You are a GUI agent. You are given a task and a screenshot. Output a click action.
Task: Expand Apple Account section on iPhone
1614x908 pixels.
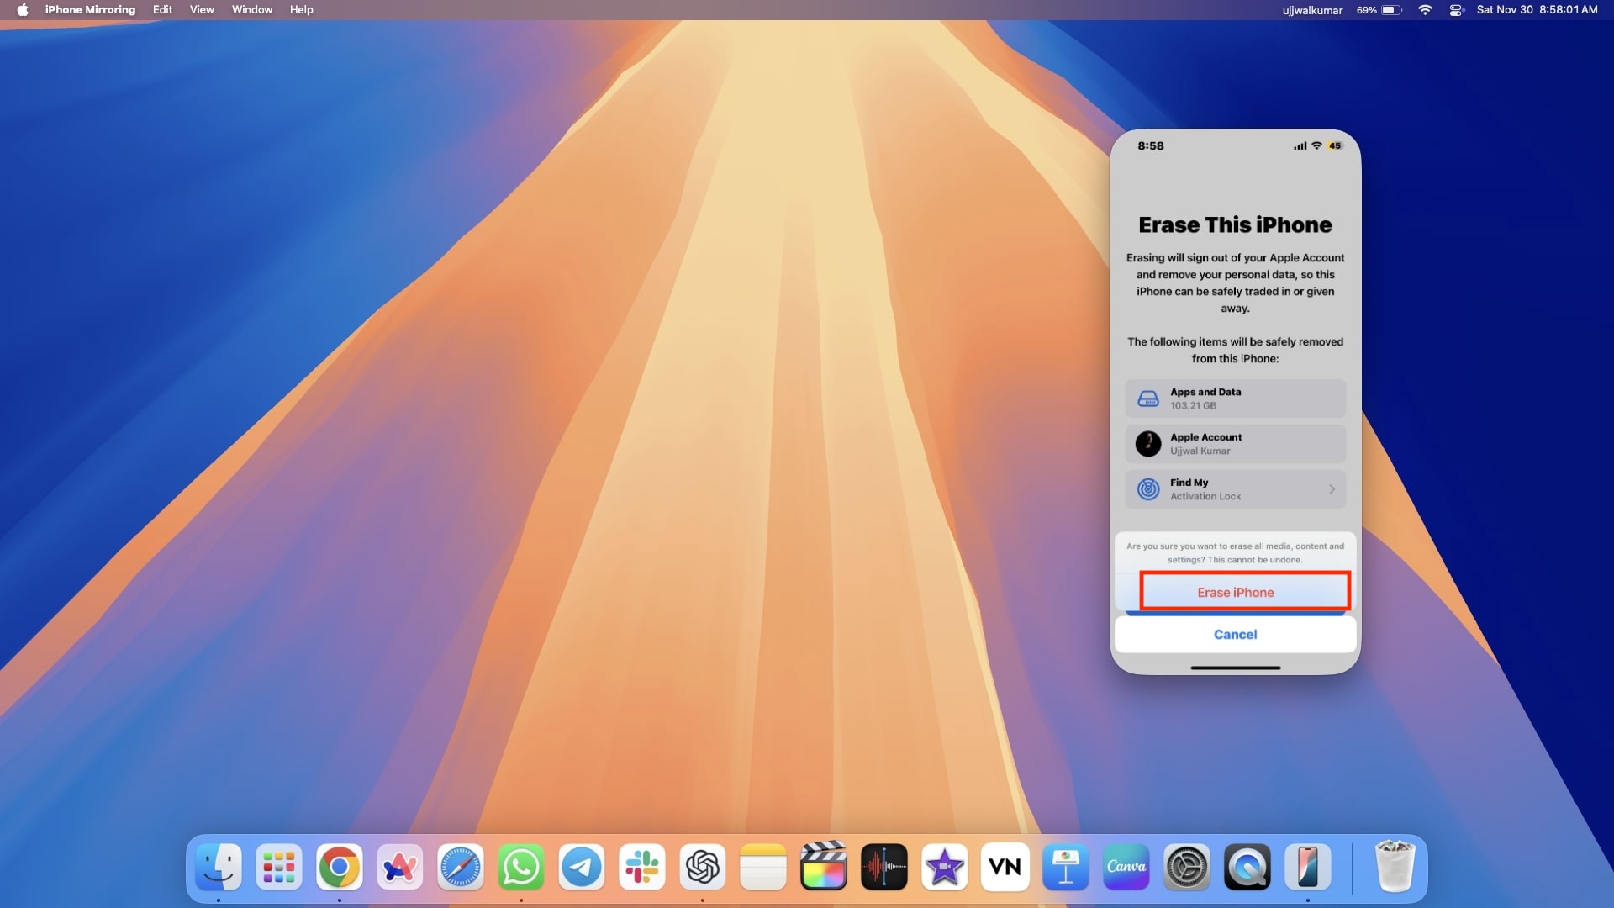point(1235,443)
